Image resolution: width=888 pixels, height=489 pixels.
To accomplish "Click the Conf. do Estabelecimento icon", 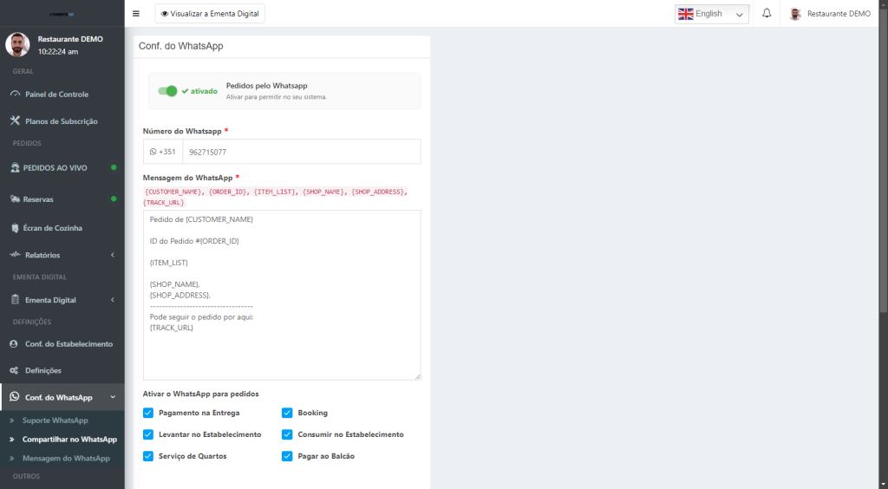I will [x=15, y=343].
